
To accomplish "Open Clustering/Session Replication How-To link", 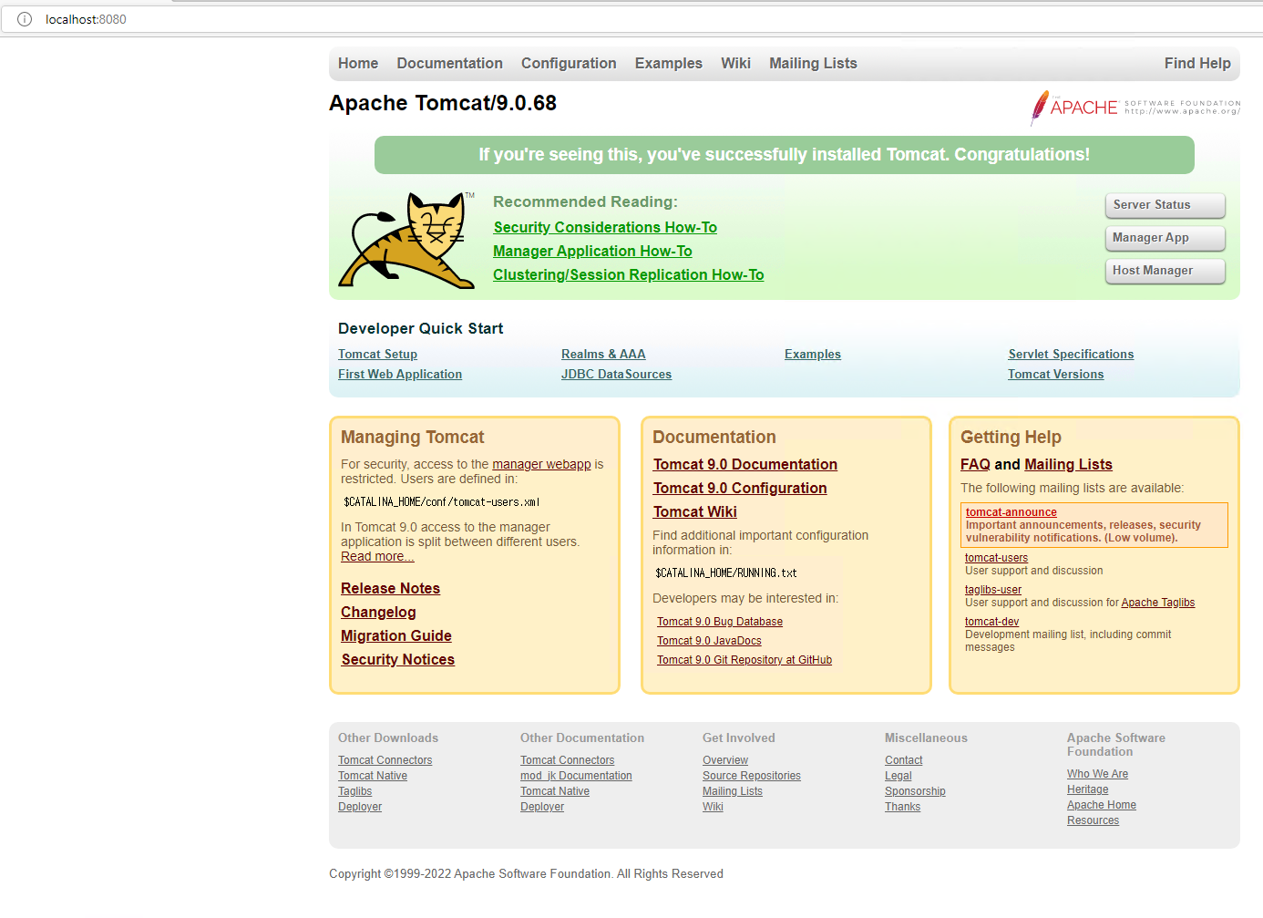I will coord(629,274).
